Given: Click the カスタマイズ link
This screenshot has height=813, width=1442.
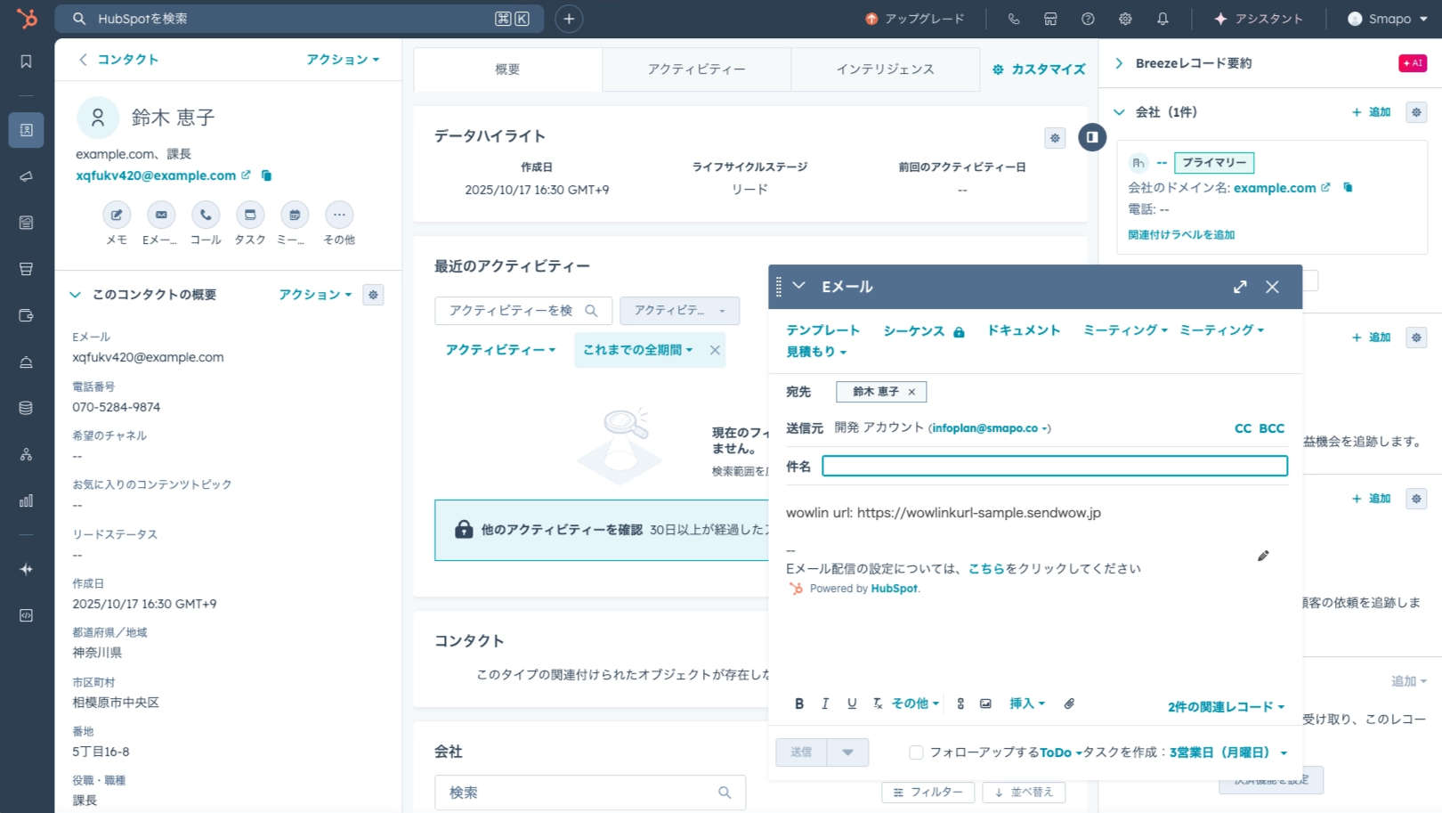Looking at the screenshot, I should (x=1039, y=69).
